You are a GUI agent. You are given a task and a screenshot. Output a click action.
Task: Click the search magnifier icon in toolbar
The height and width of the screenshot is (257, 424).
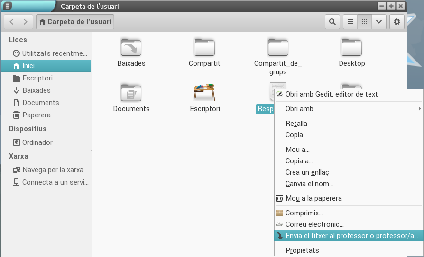(332, 22)
